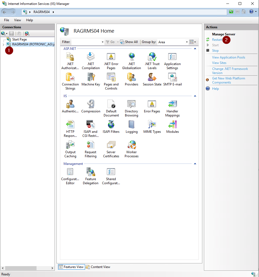
Task: Click View Sites link
Action: [x=219, y=63]
